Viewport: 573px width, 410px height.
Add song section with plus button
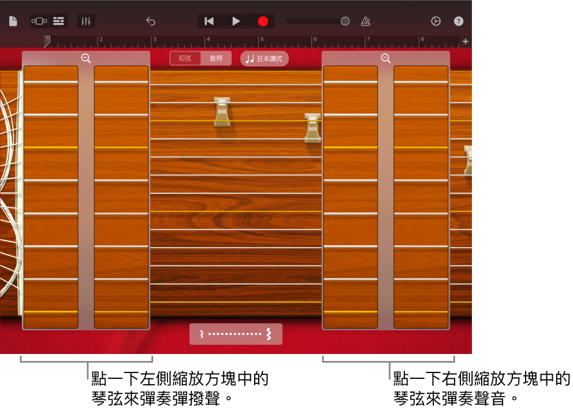(x=465, y=42)
